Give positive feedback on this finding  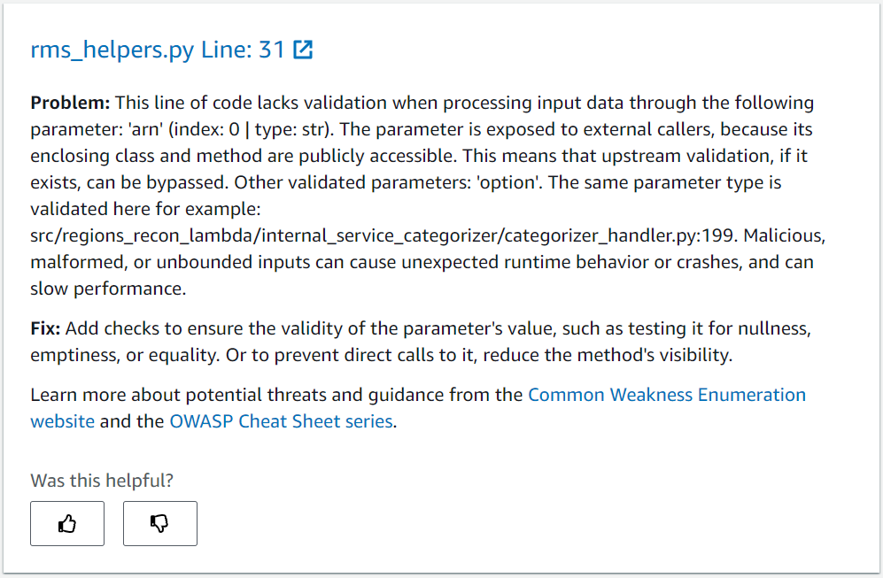67,523
